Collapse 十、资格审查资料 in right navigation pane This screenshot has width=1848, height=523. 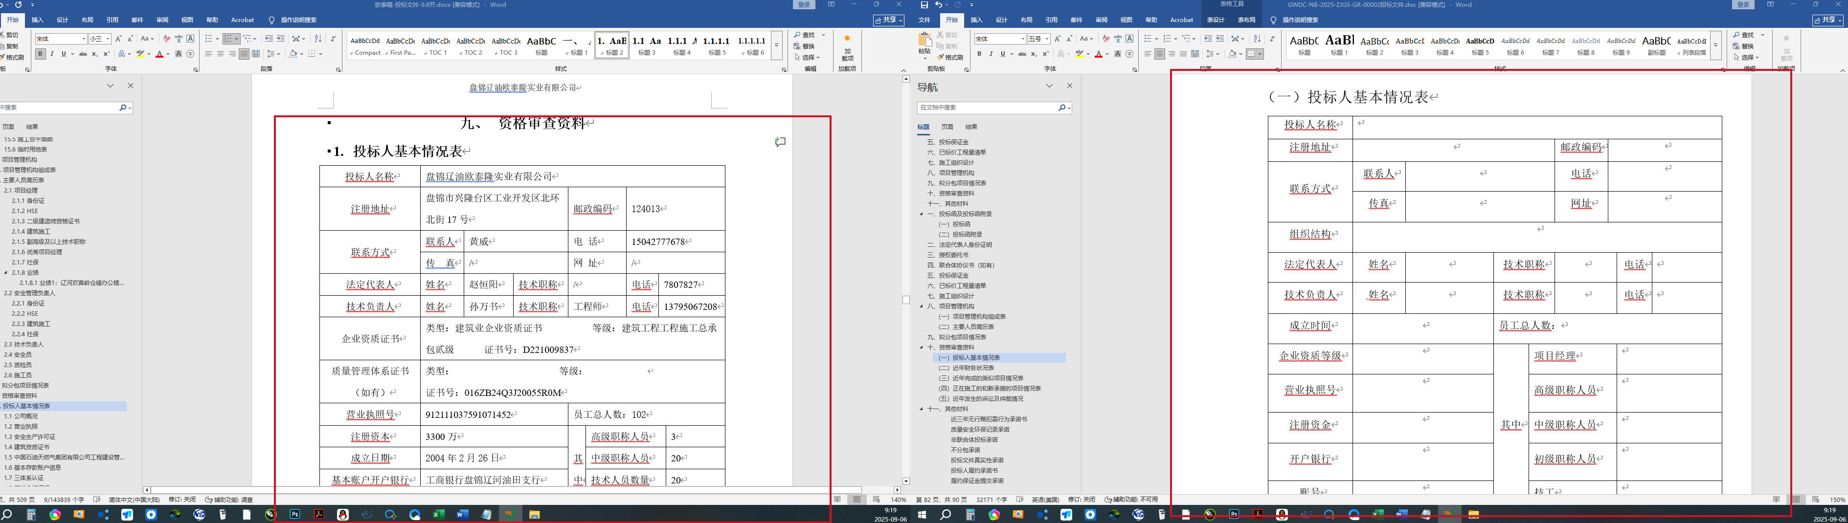pyautogui.click(x=922, y=348)
